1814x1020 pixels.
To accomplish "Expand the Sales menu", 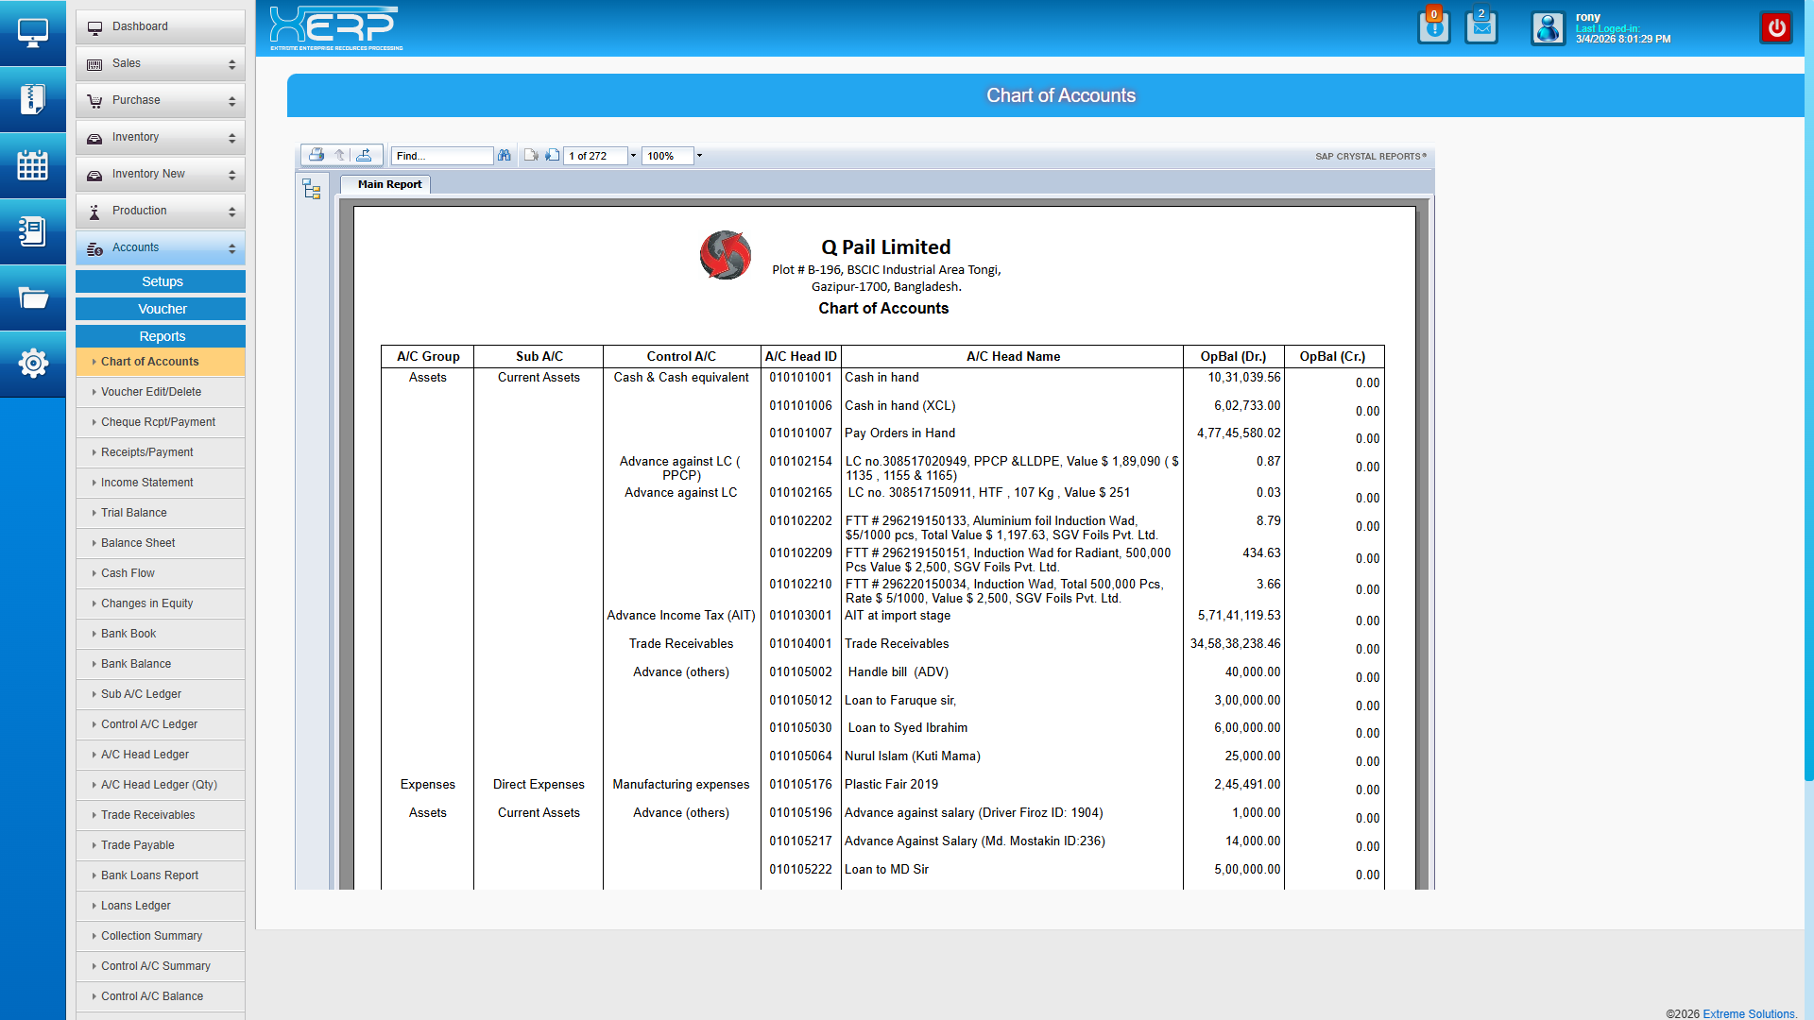I will 161,63.
